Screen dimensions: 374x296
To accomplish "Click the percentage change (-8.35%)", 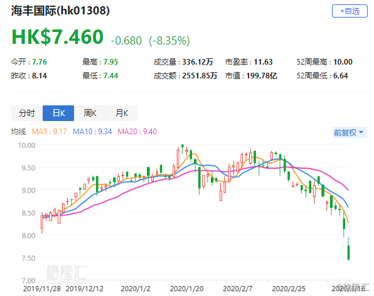I will click(169, 41).
